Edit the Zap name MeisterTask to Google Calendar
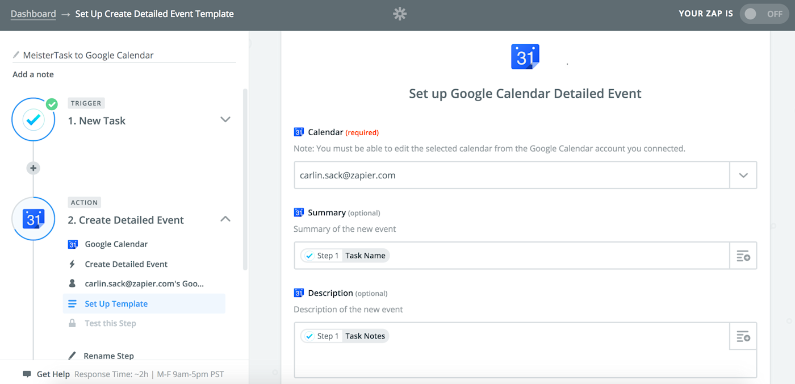 point(88,55)
